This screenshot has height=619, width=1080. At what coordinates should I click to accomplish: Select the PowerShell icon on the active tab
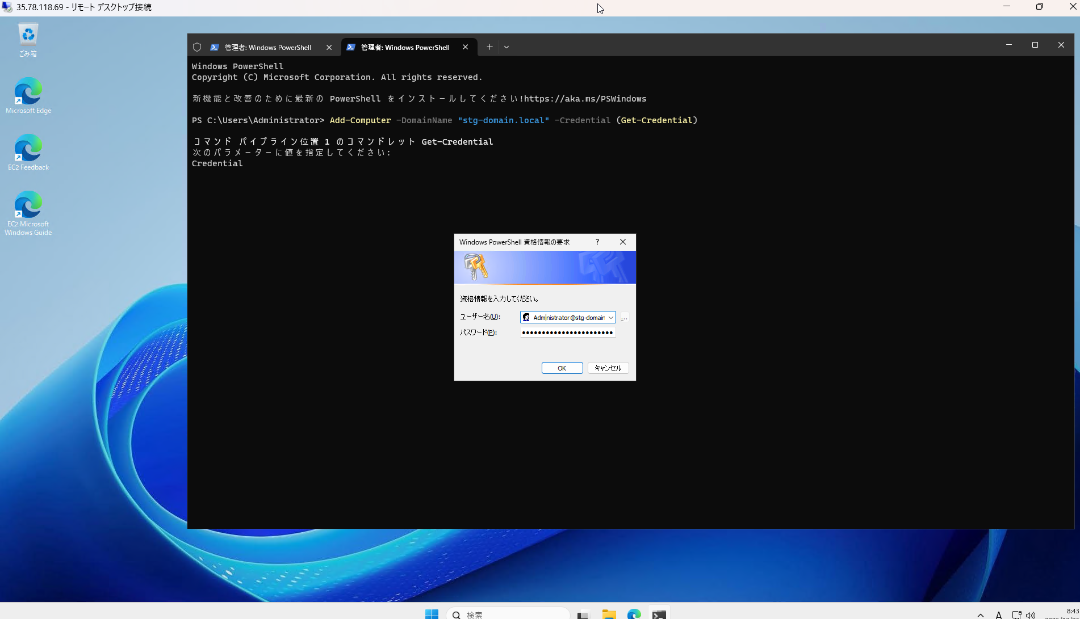click(350, 47)
